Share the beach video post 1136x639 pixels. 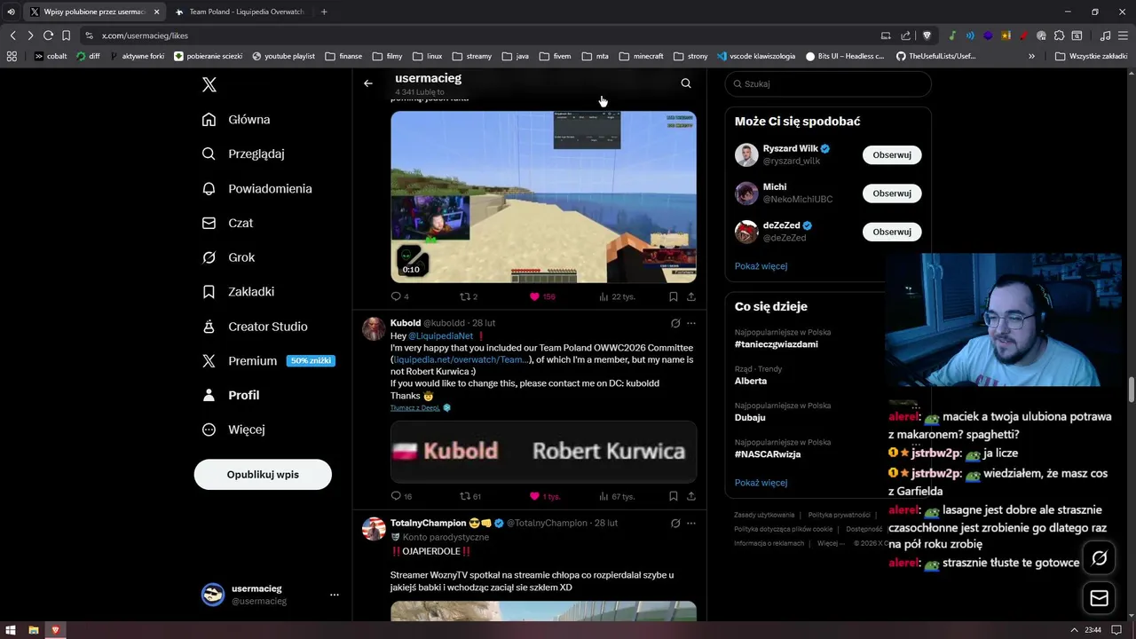pyautogui.click(x=691, y=296)
